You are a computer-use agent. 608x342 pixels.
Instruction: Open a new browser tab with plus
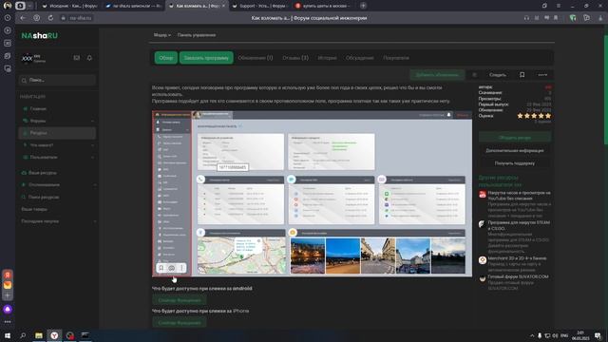point(363,6)
